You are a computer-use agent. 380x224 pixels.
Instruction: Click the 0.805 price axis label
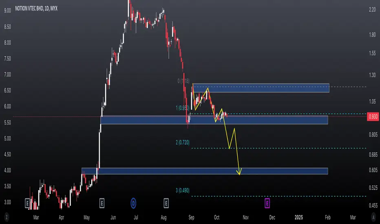[373, 135]
